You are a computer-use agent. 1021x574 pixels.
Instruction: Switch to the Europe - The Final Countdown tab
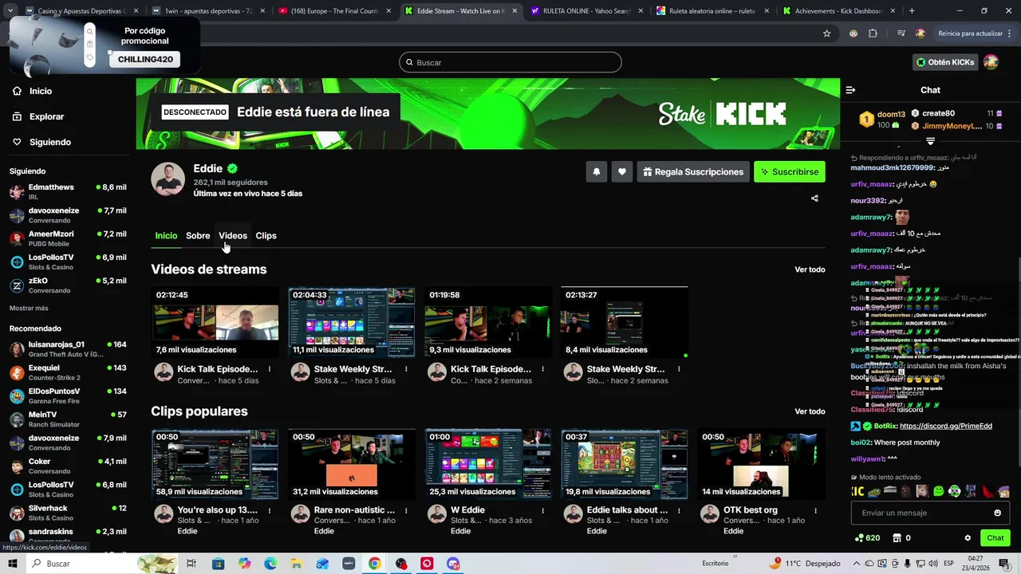click(x=329, y=11)
